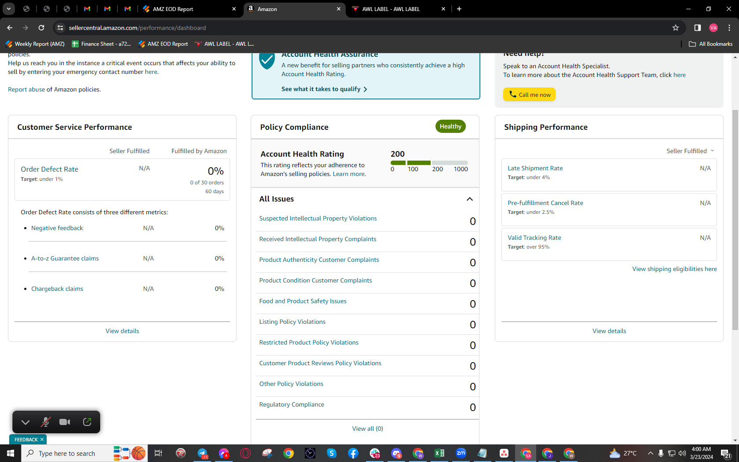Open the AMZ EOD Report bookmark
Image resolution: width=739 pixels, height=462 pixels.
pos(163,44)
